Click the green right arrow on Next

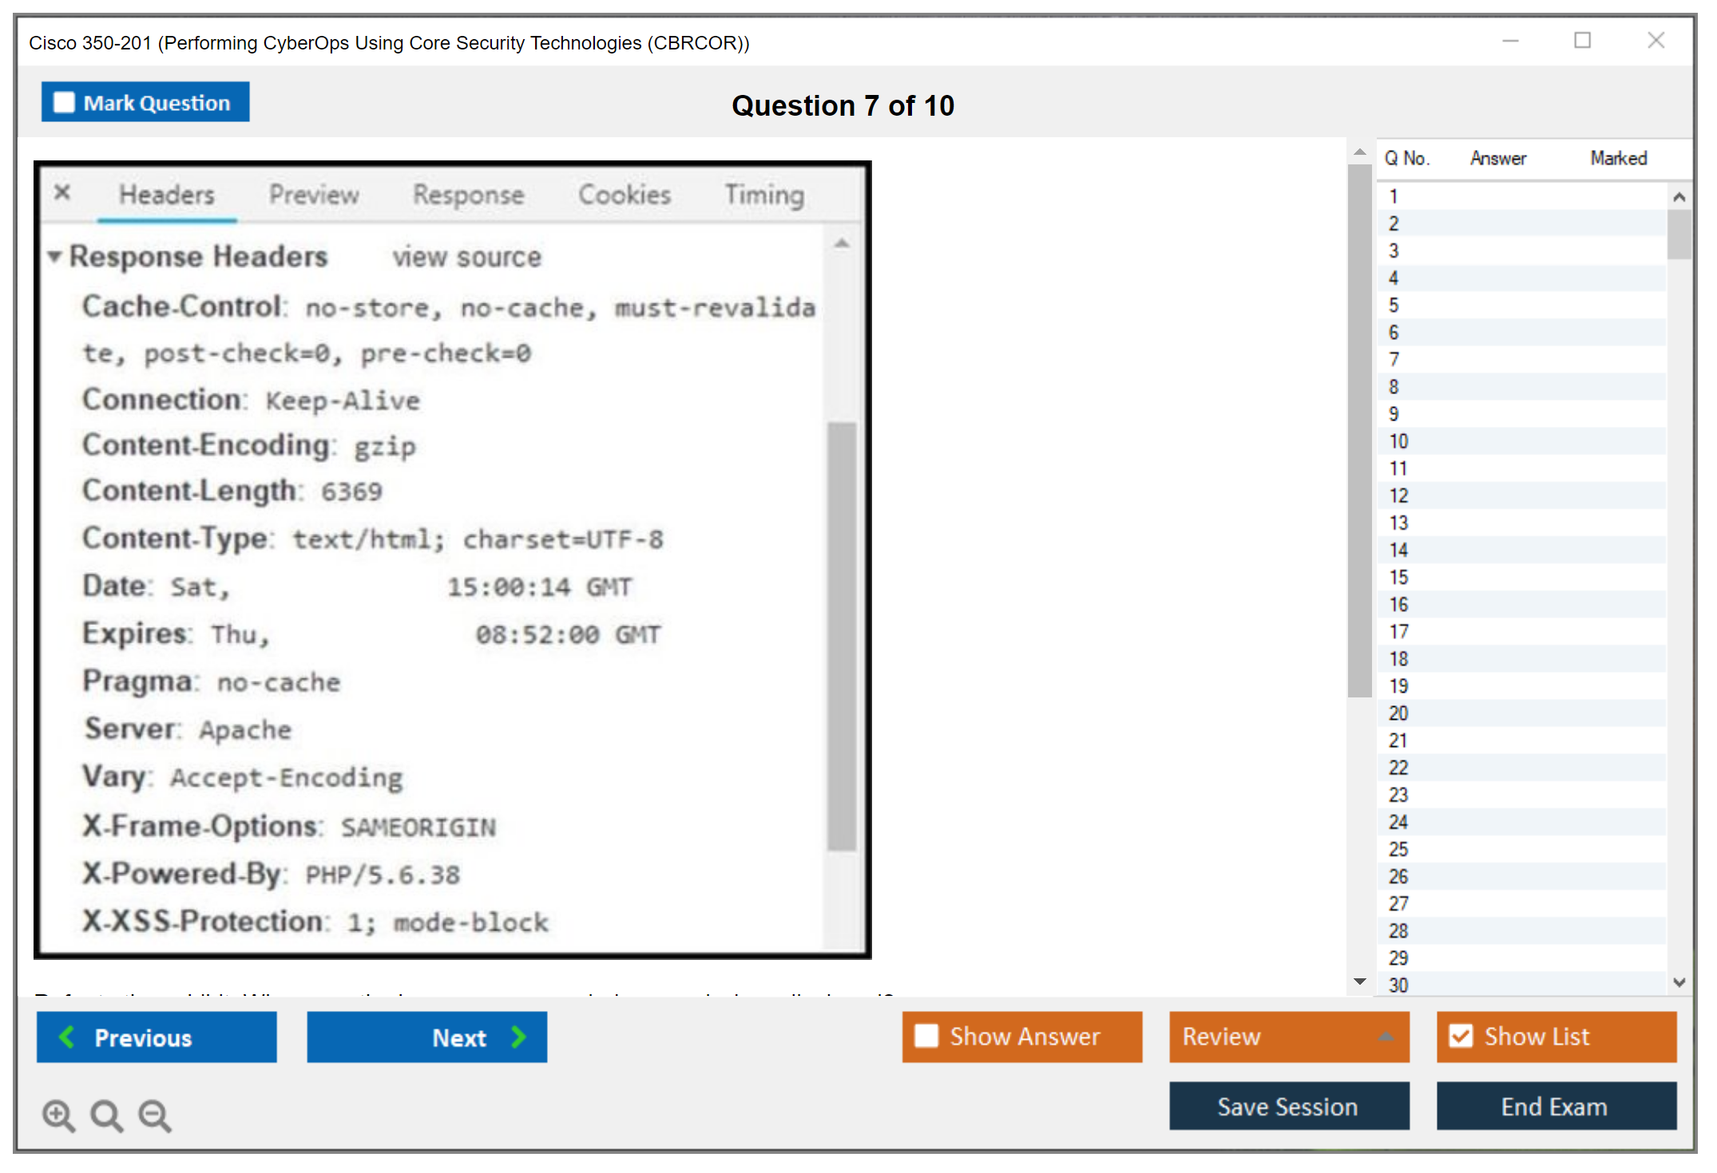(518, 1037)
